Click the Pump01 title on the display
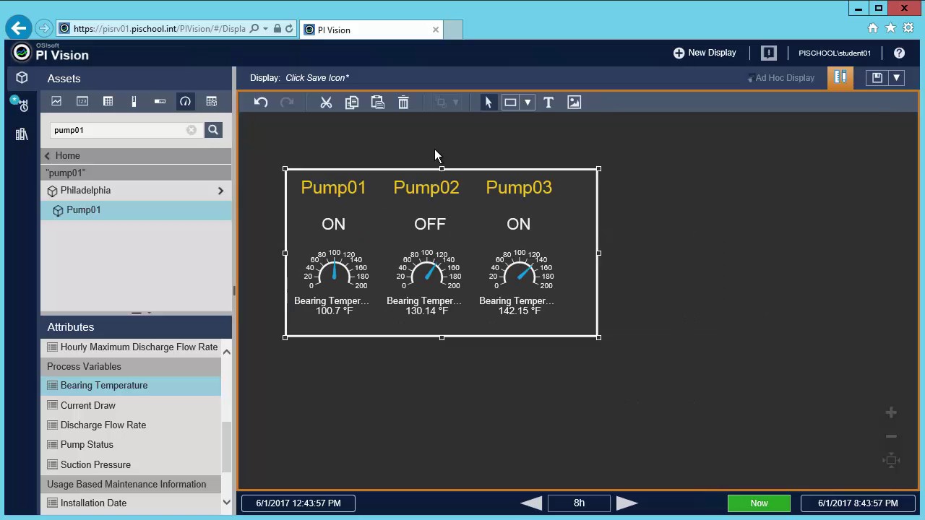 [333, 188]
